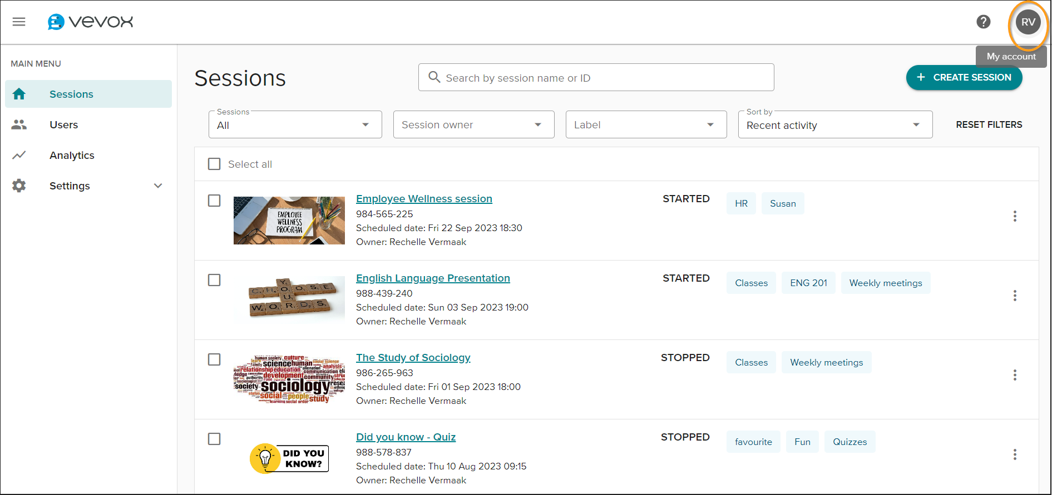Click Weekly meetings tag on The Study of Sociology

827,362
